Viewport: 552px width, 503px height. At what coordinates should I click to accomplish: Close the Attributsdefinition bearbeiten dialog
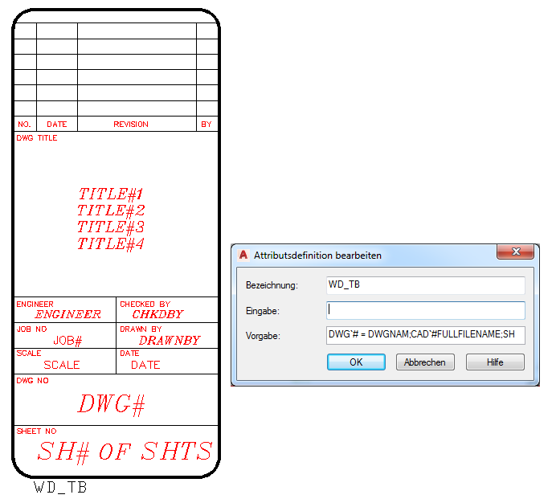click(x=515, y=251)
